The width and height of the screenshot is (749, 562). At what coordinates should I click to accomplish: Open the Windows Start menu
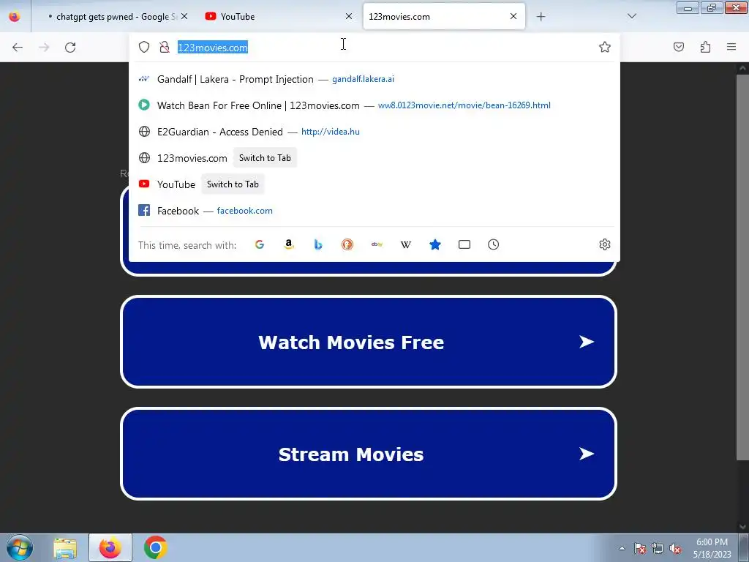20,547
